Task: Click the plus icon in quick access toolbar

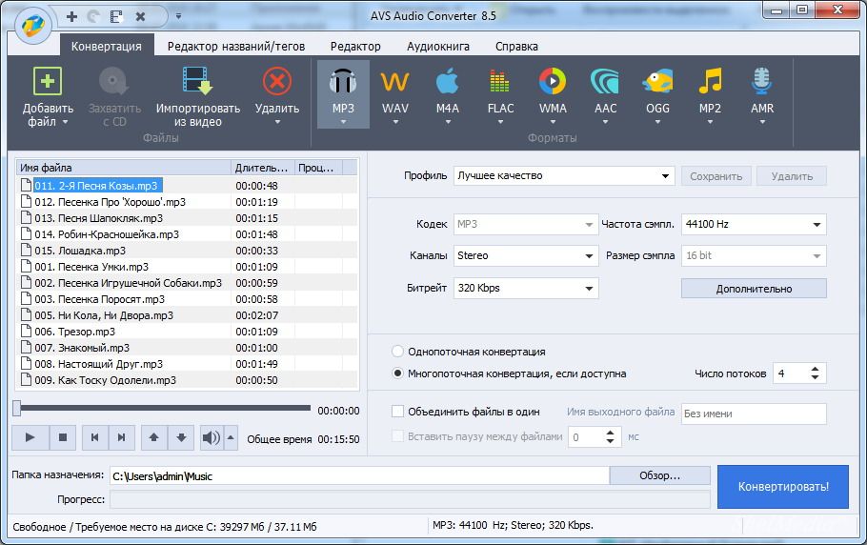Action: (x=71, y=16)
